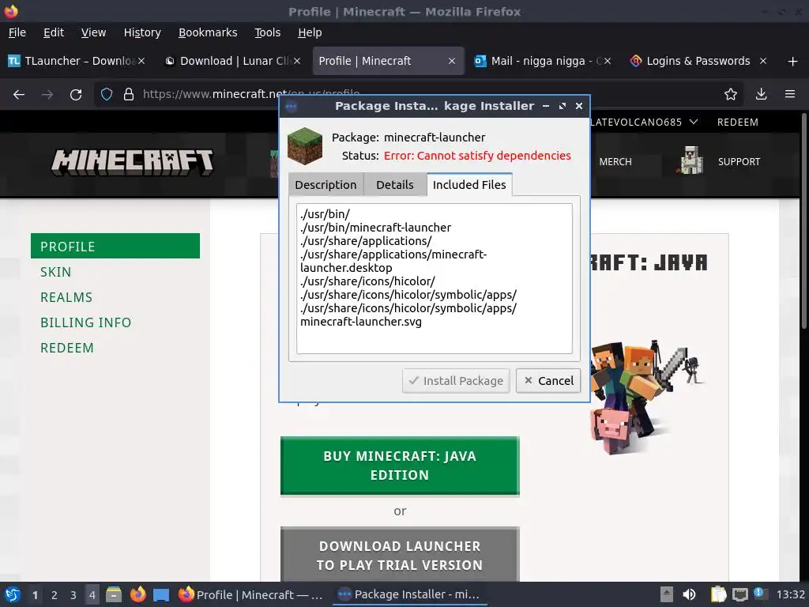Screen dimensions: 809x607
Task: Click the Minecraft logo
Action: coord(132,162)
